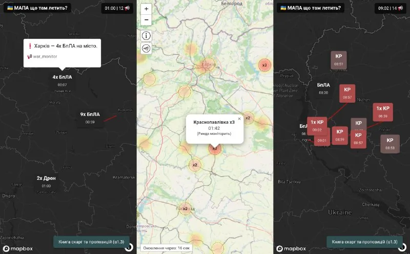Open the Mapbox logo on left map
The width and height of the screenshot is (410, 254).
pos(18,248)
